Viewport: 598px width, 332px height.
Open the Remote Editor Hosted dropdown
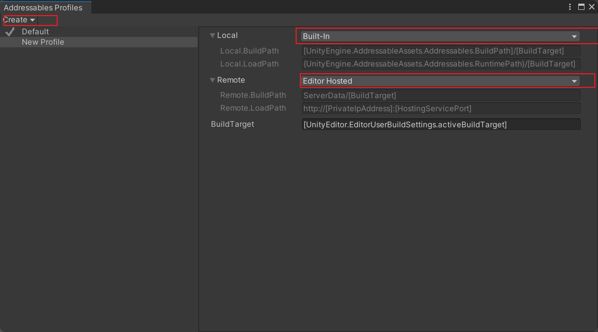coord(440,81)
